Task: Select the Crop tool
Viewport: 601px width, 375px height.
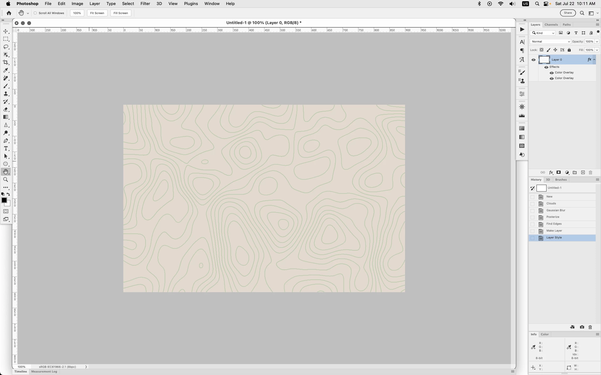Action: tap(6, 62)
